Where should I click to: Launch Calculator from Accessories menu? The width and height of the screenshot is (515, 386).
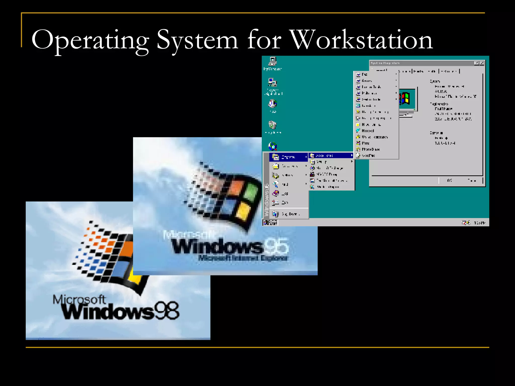pos(376,106)
